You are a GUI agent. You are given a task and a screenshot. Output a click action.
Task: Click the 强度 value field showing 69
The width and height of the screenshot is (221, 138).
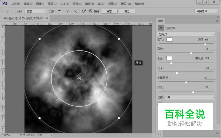pyautogui.click(x=210, y=40)
